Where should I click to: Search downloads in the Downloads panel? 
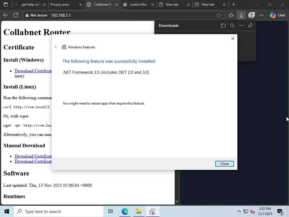pyautogui.click(x=232, y=25)
